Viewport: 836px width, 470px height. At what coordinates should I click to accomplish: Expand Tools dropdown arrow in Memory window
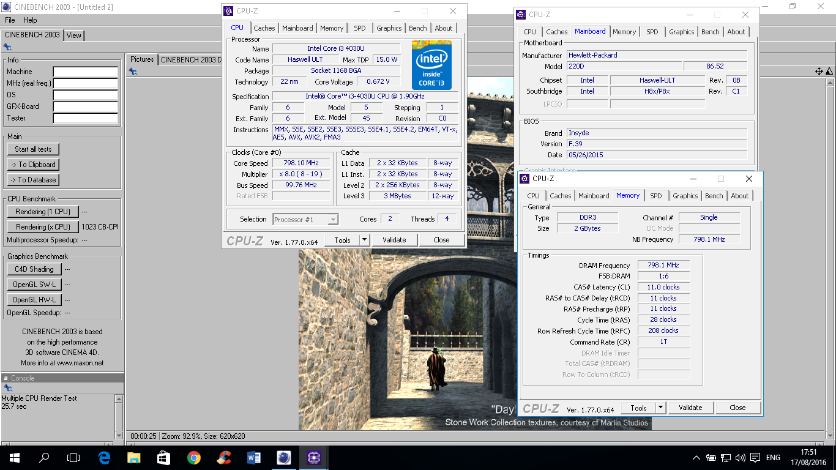coord(660,408)
